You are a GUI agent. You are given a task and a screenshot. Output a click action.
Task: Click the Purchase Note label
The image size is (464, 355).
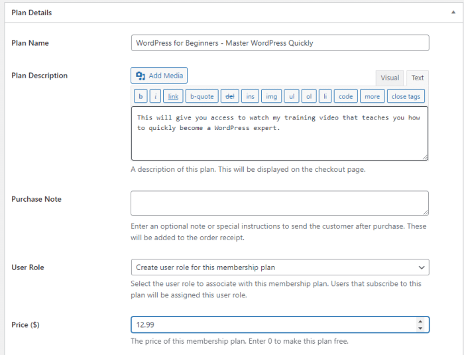(36, 199)
